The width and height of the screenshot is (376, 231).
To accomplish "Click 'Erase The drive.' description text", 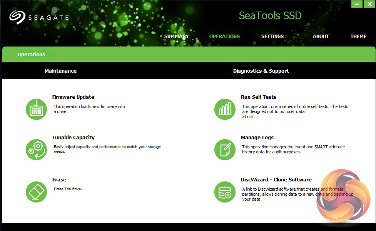I will pos(68,189).
